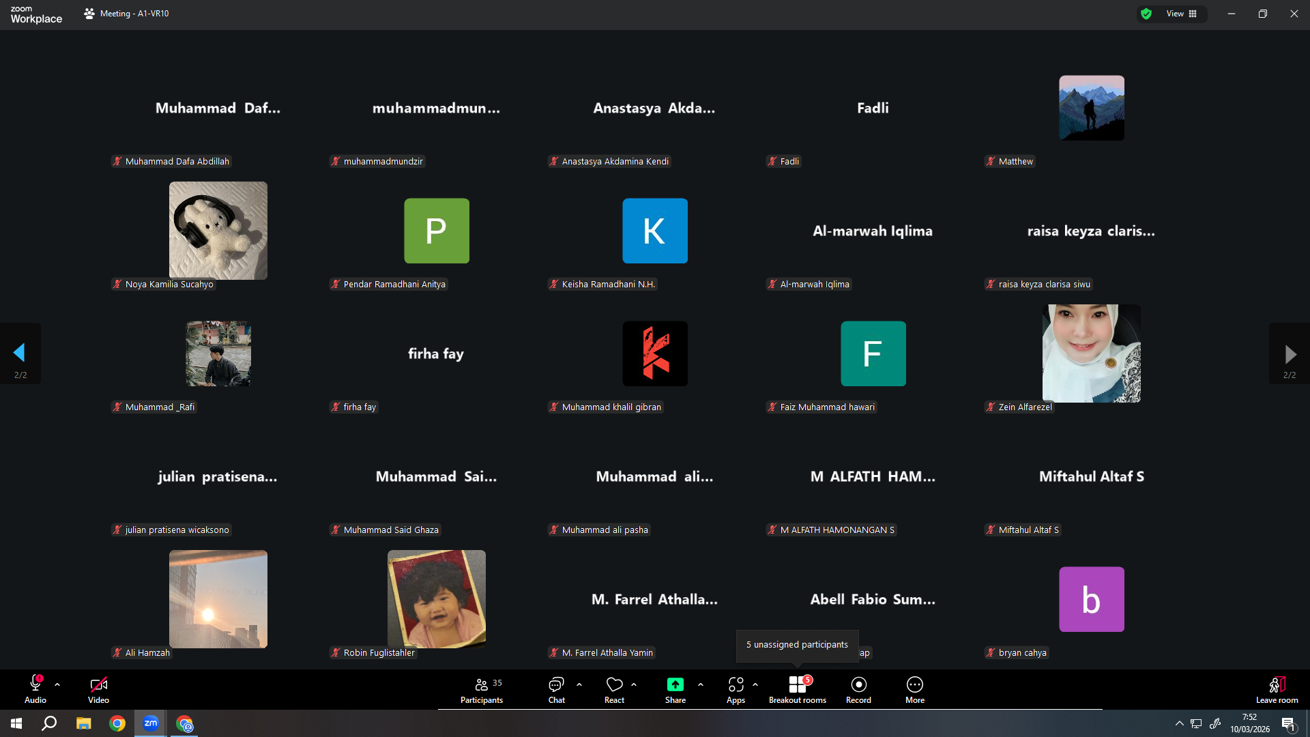The height and width of the screenshot is (737, 1310).
Task: Toggle the Audio microphone mute
Action: [35, 690]
